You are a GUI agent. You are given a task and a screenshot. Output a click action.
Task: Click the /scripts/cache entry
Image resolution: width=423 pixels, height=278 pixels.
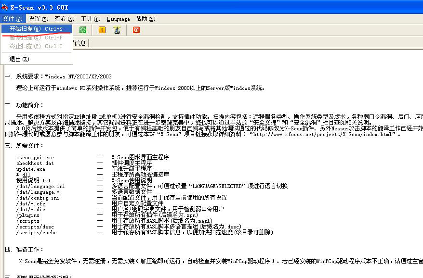point(37,232)
